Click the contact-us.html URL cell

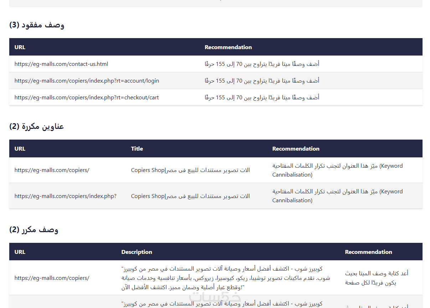click(x=61, y=64)
